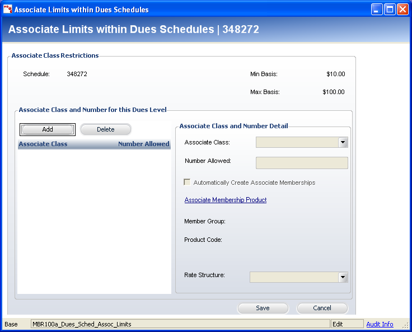Sort by the Associate Class column header
This screenshot has width=412, height=332.
pyautogui.click(x=43, y=144)
